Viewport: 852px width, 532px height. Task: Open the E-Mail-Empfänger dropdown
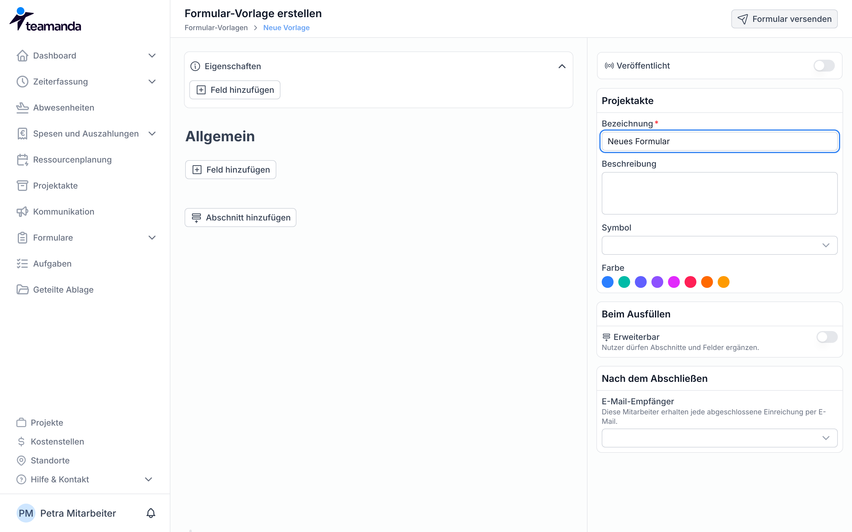(719, 438)
